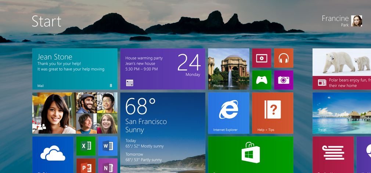
Task: Open the polar bears news tile
Action: coord(342,69)
